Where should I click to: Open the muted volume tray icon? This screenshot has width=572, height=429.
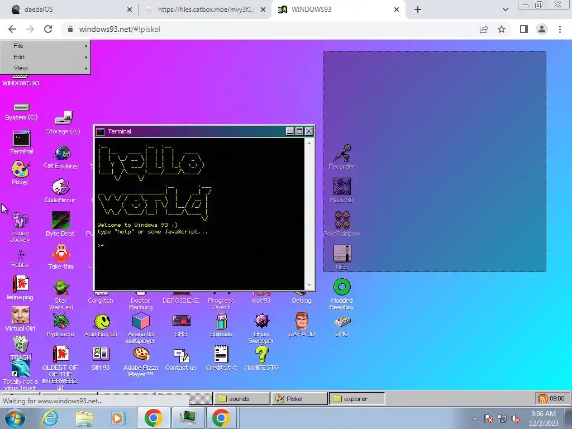516,418
